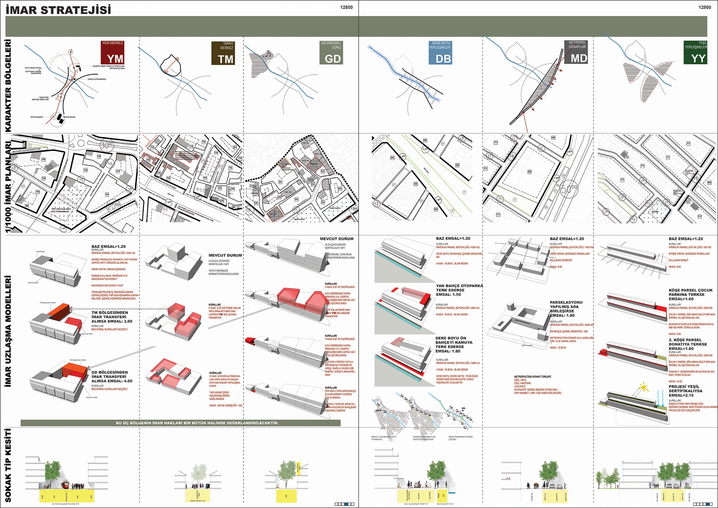Image resolution: width=718 pixels, height=508 pixels.
Task: Click the 'DURDURULAN İMAR PLANI DERE ÜSTÜ KARARLARI' caption
Action: (x=424, y=438)
